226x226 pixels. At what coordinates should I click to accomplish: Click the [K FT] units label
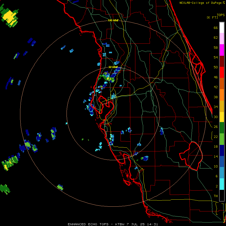212,17
